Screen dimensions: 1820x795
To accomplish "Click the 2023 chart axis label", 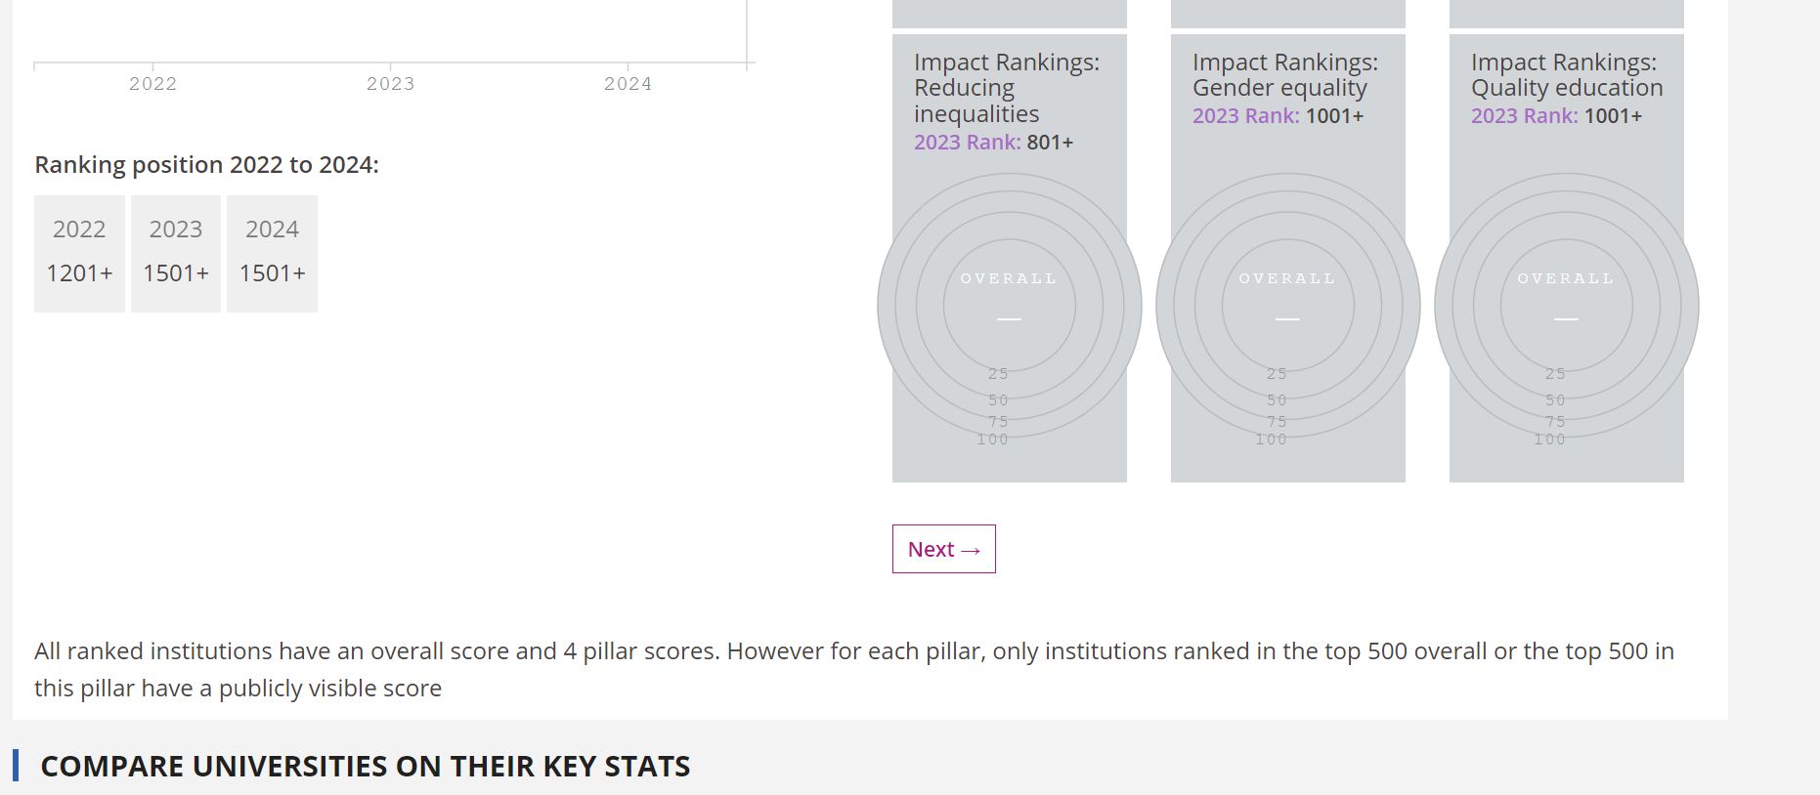I will [390, 84].
